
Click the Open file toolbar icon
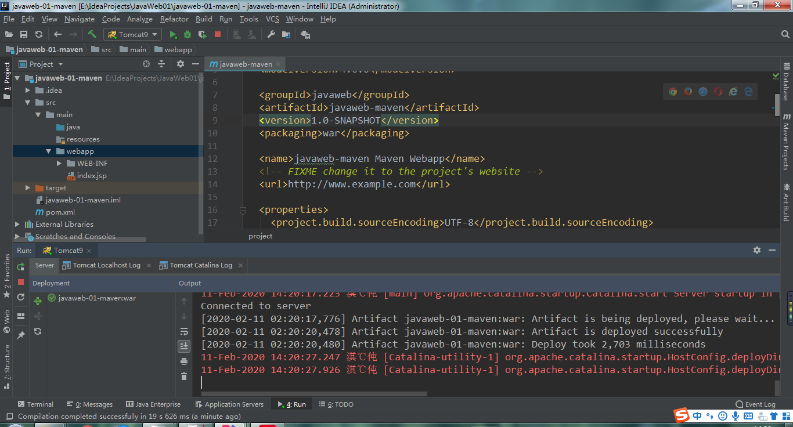pyautogui.click(x=9, y=35)
